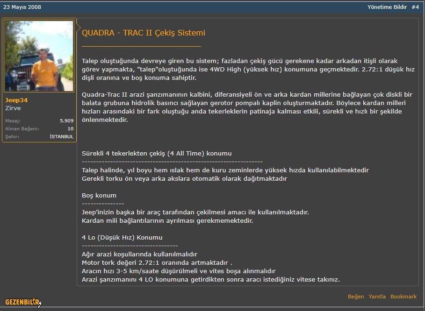The image size is (425, 311).
Task: Select the Zirve user rank text
Action: click(13, 108)
